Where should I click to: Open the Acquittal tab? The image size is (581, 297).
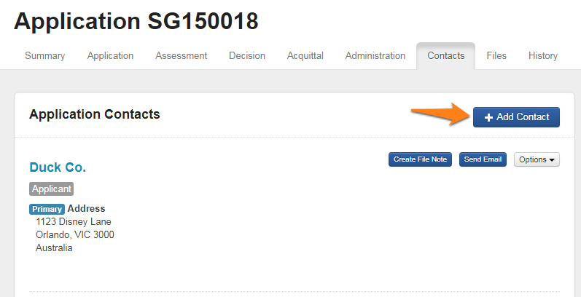(x=305, y=56)
